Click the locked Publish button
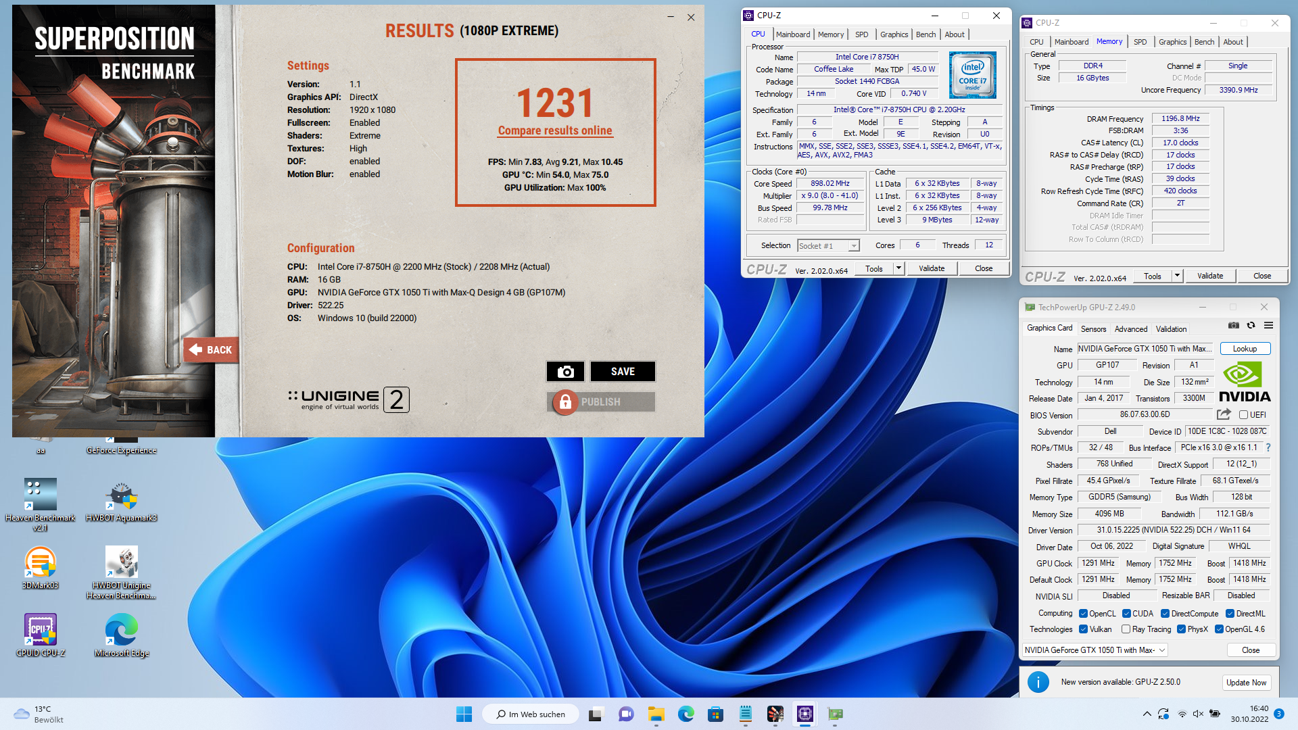Image resolution: width=1298 pixels, height=730 pixels. point(600,401)
